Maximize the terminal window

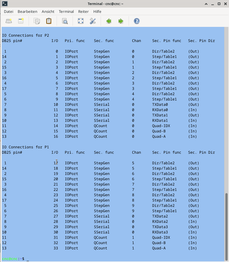pos(219,4)
